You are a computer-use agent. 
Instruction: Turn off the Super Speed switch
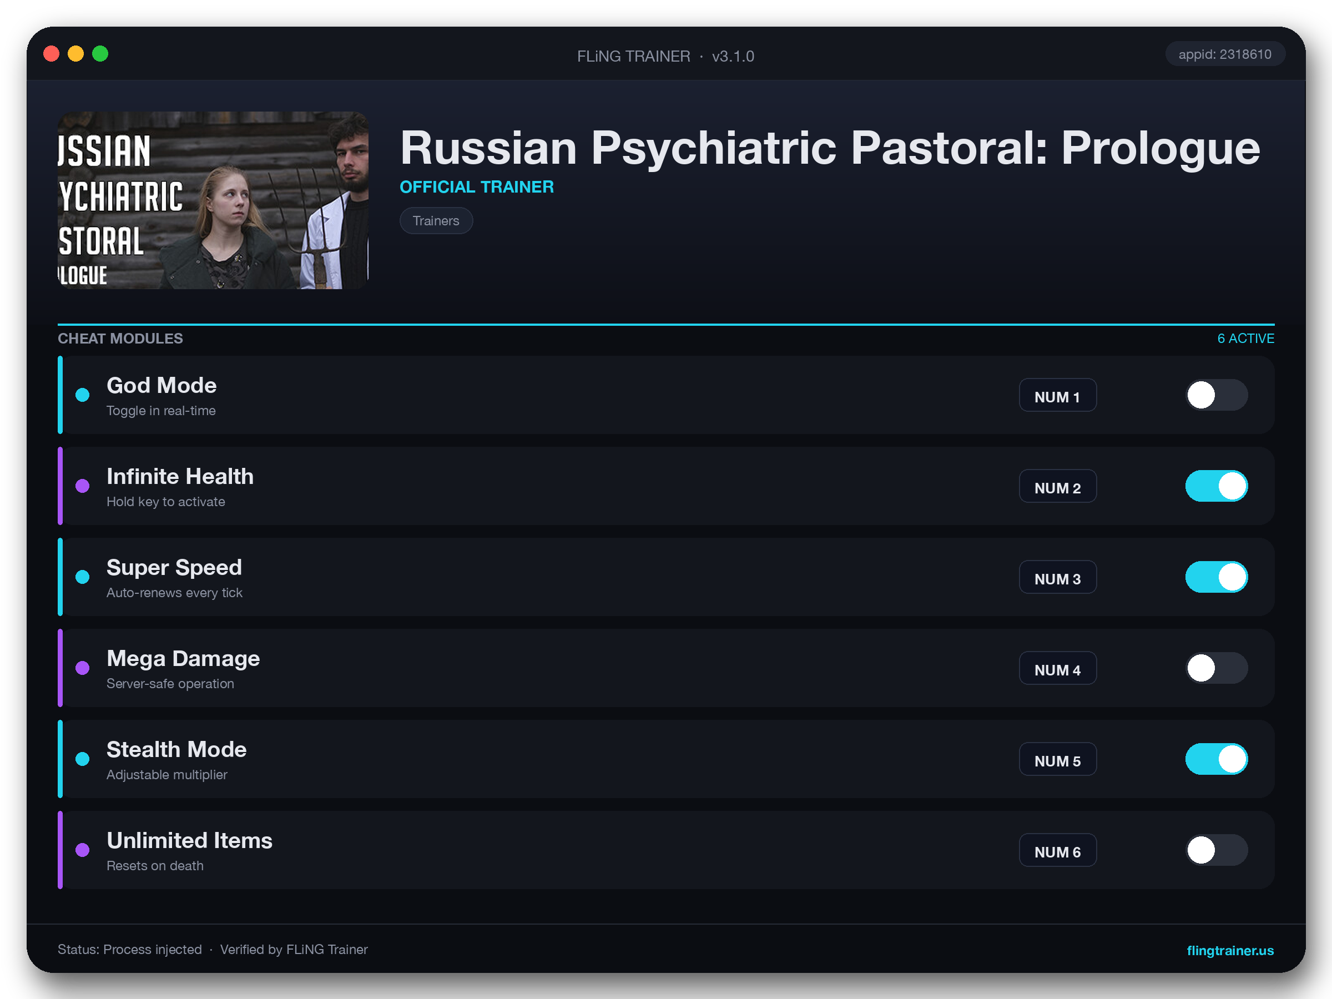coord(1217,577)
